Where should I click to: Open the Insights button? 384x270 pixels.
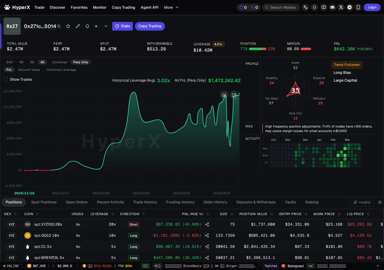click(362, 202)
